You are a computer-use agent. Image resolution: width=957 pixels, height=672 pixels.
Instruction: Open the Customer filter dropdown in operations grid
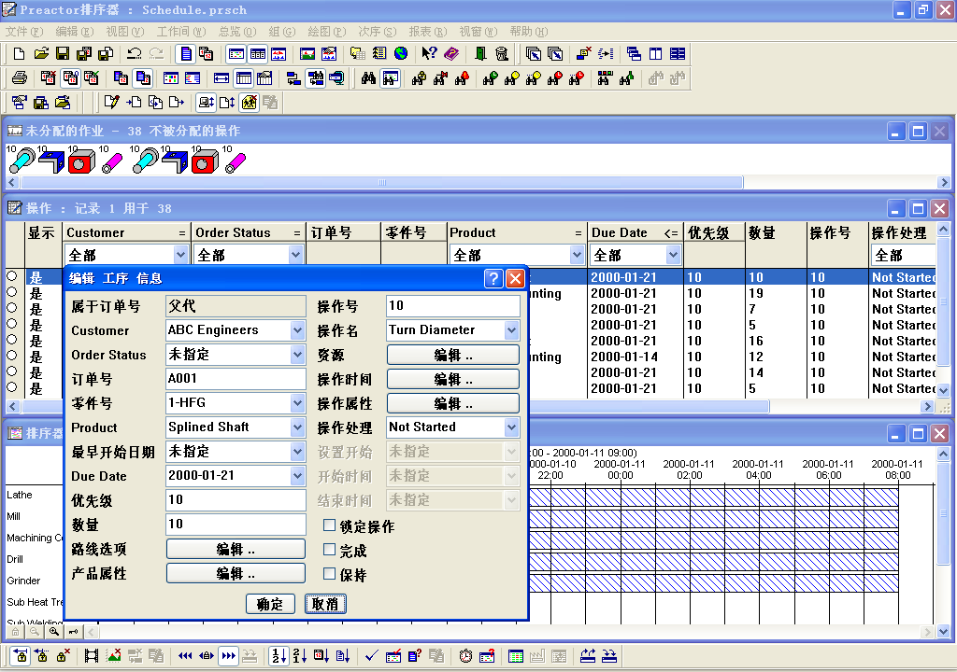(x=180, y=255)
